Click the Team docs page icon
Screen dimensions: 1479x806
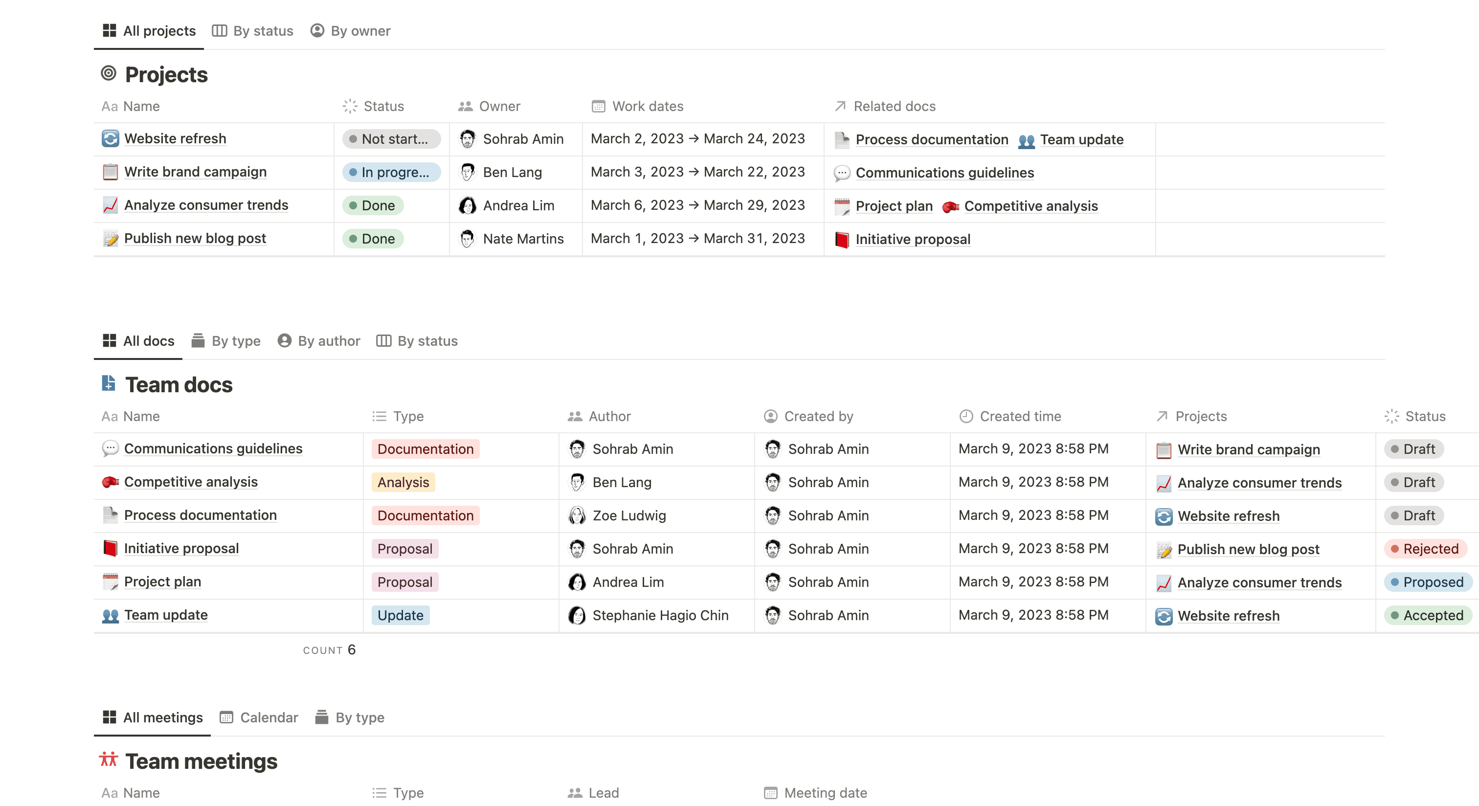(109, 383)
